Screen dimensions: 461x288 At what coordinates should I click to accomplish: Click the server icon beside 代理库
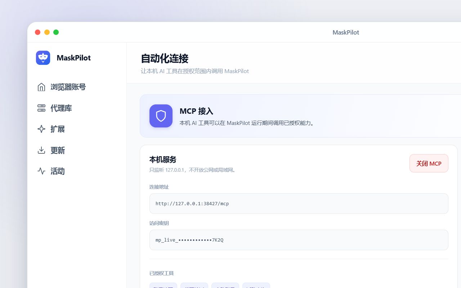(41, 108)
